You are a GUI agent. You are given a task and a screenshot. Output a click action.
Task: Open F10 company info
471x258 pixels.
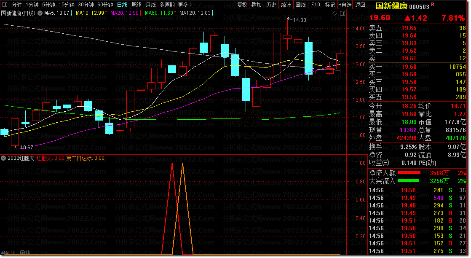point(316,5)
